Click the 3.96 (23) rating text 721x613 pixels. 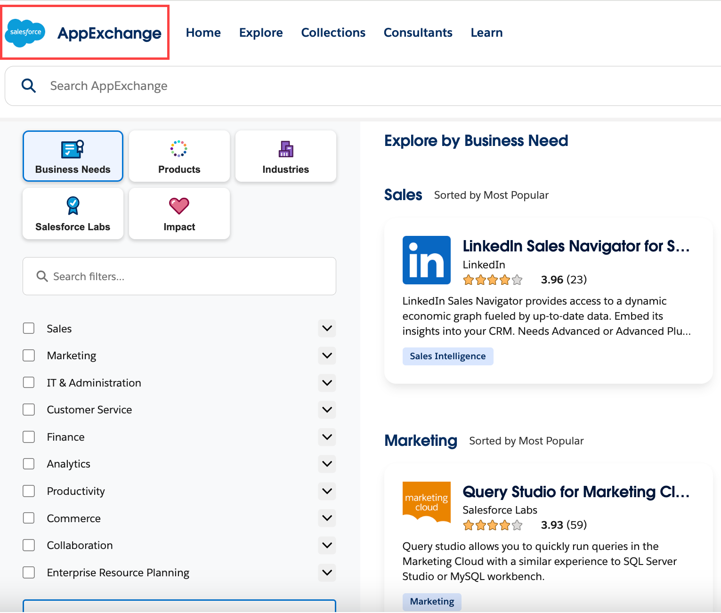pos(564,280)
